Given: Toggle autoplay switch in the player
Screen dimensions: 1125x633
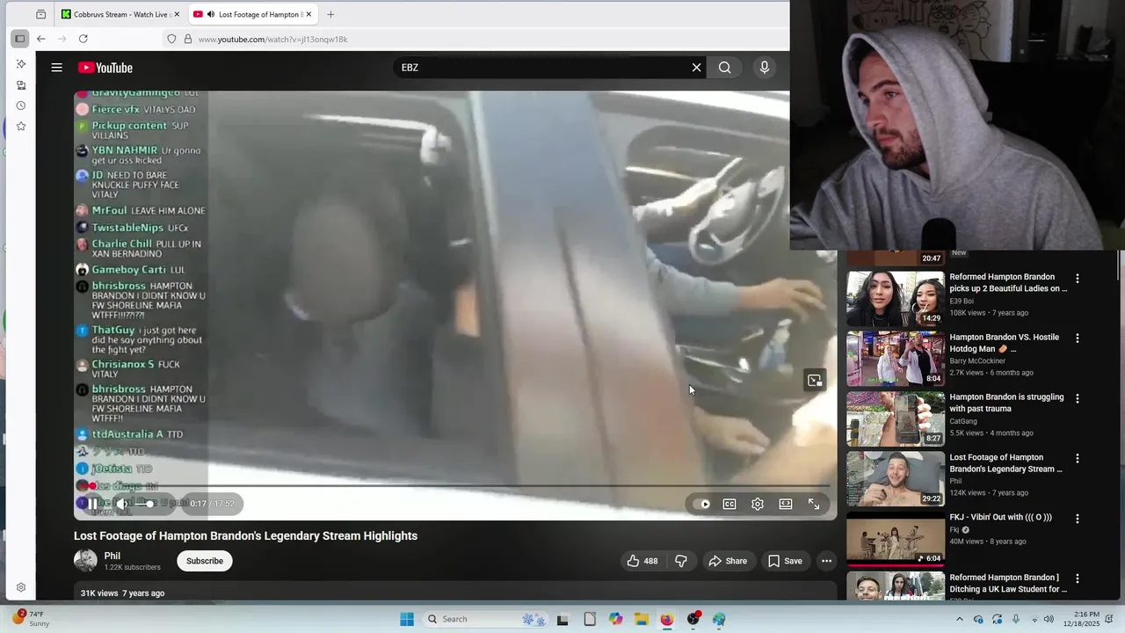Looking at the screenshot, I should (702, 504).
